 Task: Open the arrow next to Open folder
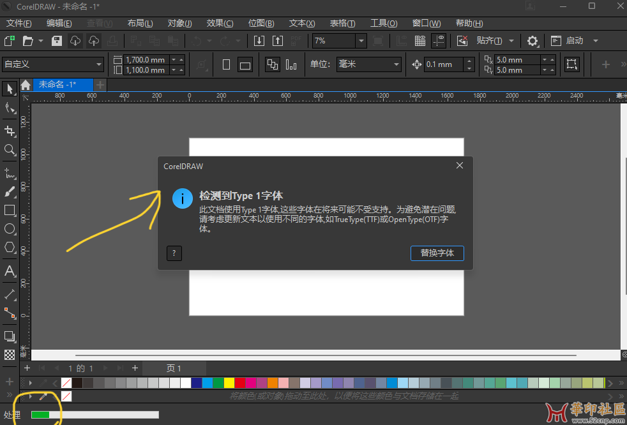(41, 41)
